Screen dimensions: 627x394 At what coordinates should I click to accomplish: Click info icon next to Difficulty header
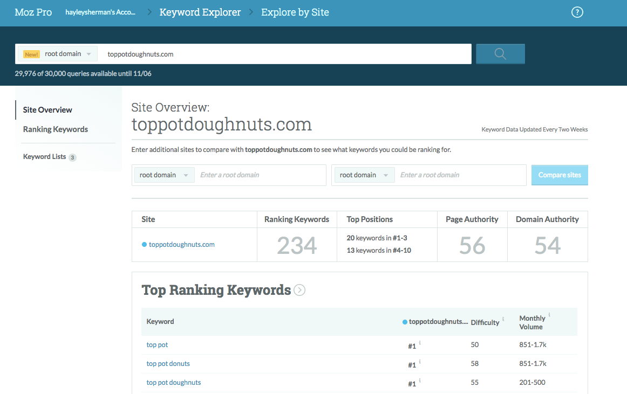[503, 319]
